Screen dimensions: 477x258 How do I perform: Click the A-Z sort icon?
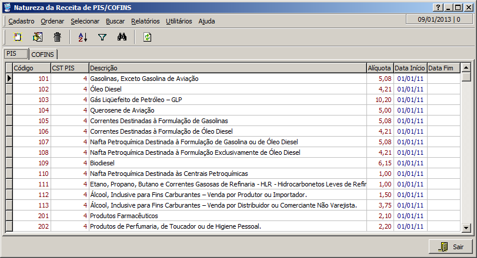tap(82, 37)
